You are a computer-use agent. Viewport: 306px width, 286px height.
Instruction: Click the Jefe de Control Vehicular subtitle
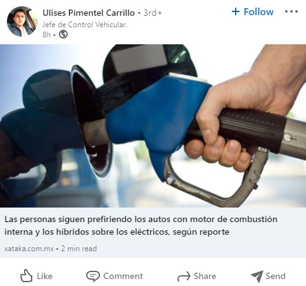pos(85,25)
